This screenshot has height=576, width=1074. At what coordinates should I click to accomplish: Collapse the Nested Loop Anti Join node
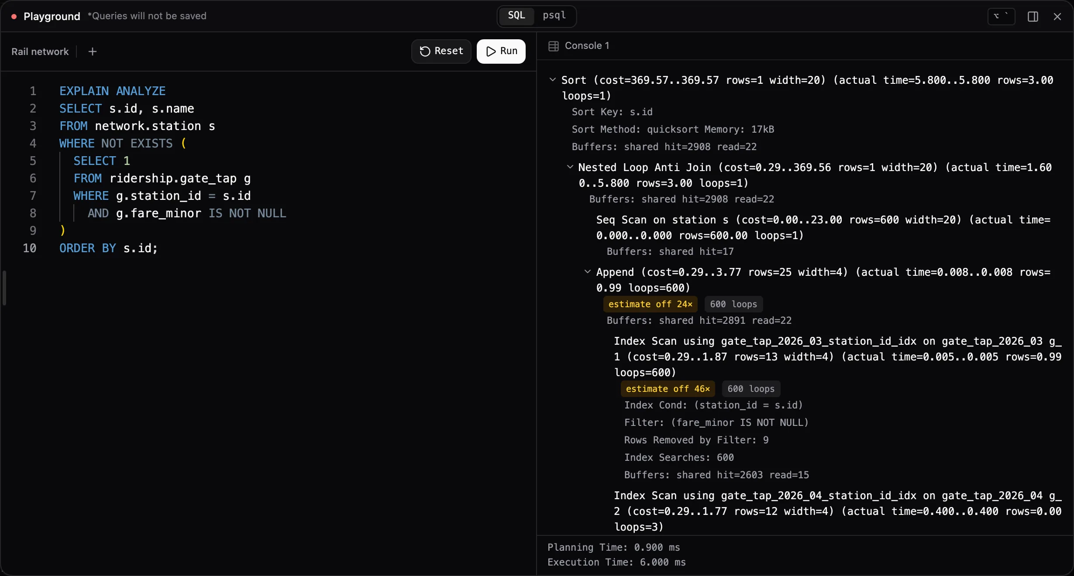point(570,167)
